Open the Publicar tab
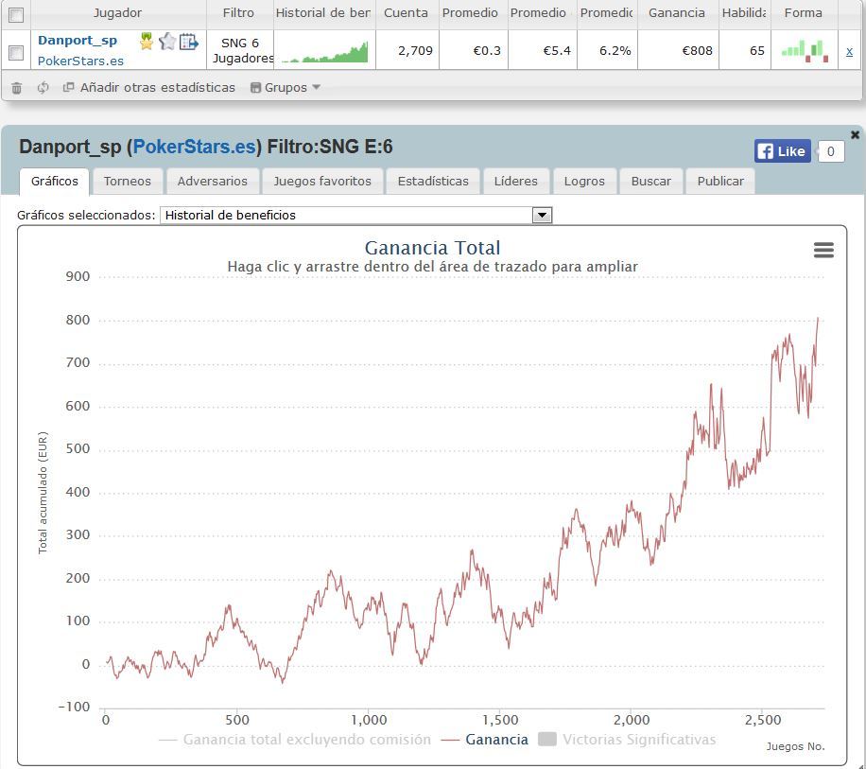 [x=720, y=182]
